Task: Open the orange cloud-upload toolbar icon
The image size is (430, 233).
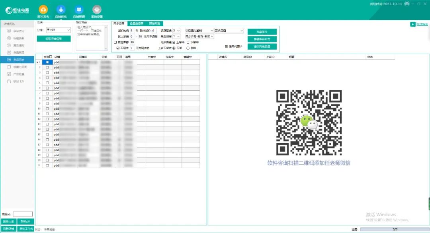Action: tap(43, 10)
